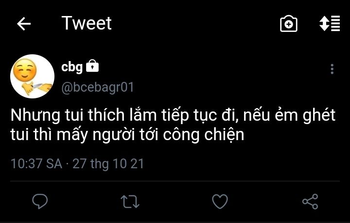Click the Tweet header title
Image resolution: width=350 pixels, height=223 pixels.
coord(87,23)
